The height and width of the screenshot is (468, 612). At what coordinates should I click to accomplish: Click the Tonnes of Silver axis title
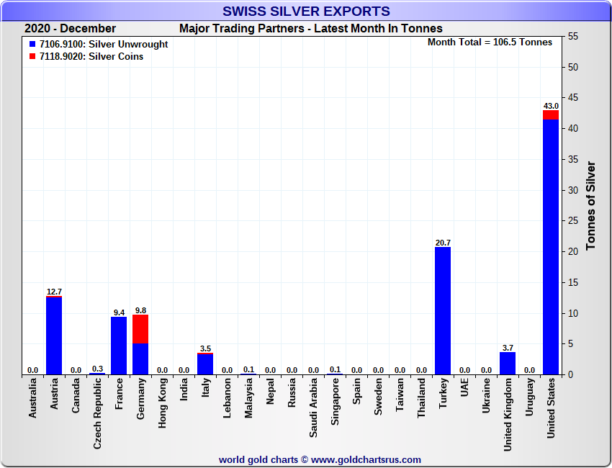pyautogui.click(x=591, y=205)
